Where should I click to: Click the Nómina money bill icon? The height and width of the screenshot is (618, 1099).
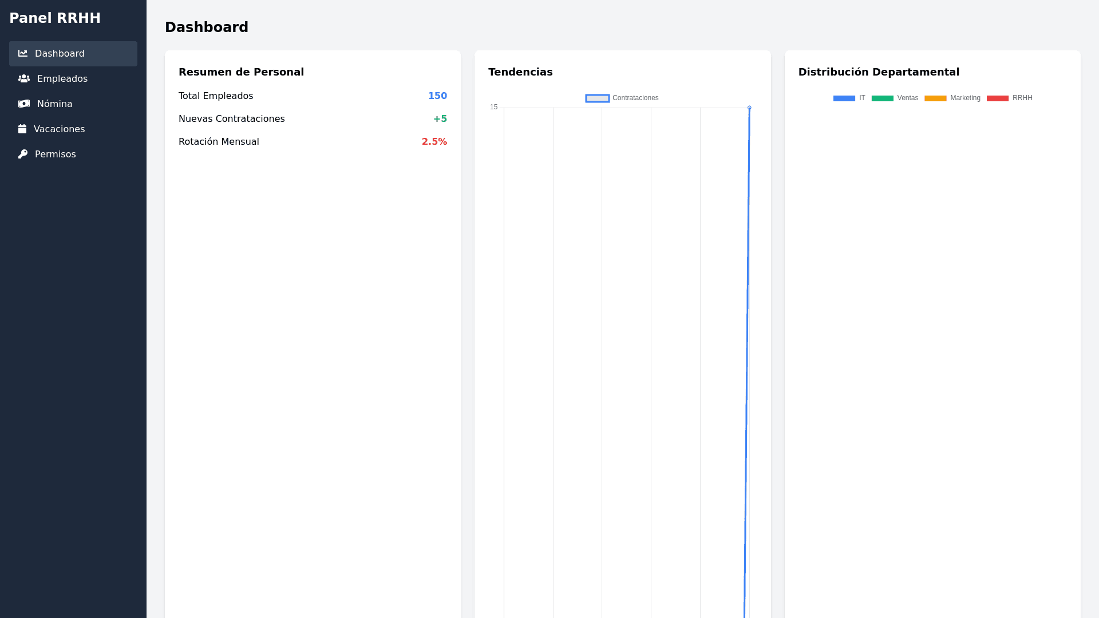pos(24,104)
